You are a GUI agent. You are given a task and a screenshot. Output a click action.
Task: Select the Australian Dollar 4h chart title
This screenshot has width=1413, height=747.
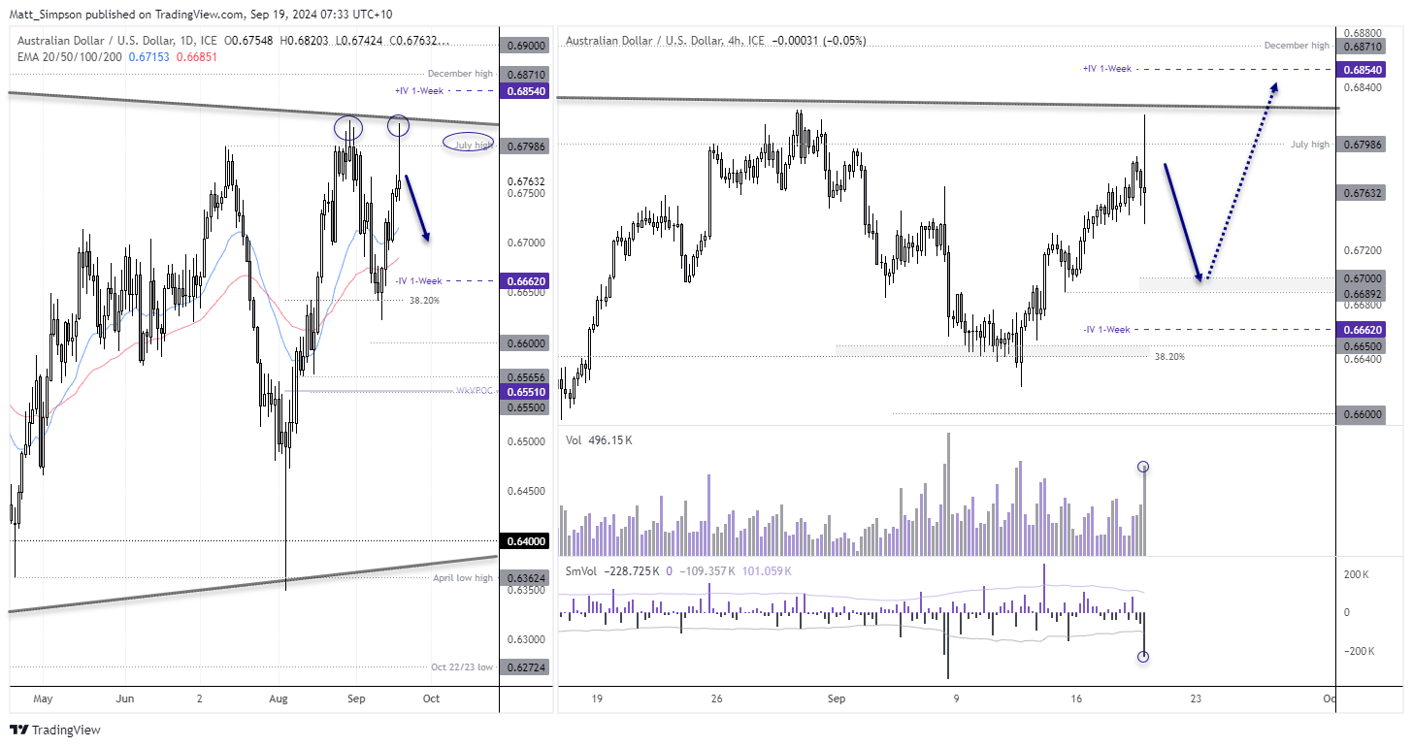click(x=665, y=41)
